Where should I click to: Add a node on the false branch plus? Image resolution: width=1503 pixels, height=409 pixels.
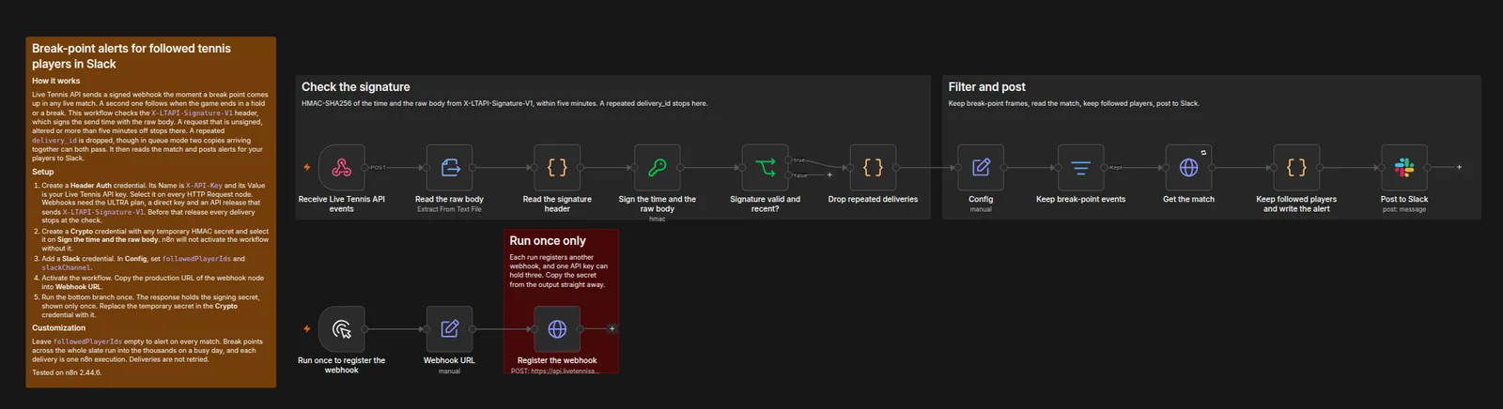(829, 175)
